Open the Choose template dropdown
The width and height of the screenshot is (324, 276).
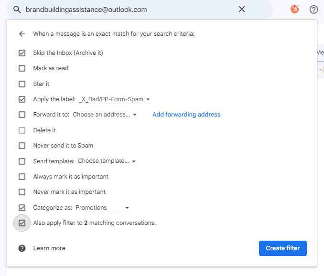(x=107, y=161)
